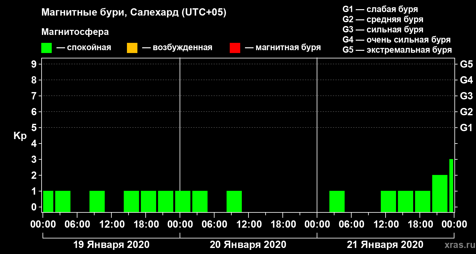This screenshot has width=476, height=254.
Task: Select 'G2 — средняя буря' legend line
Action: (383, 19)
